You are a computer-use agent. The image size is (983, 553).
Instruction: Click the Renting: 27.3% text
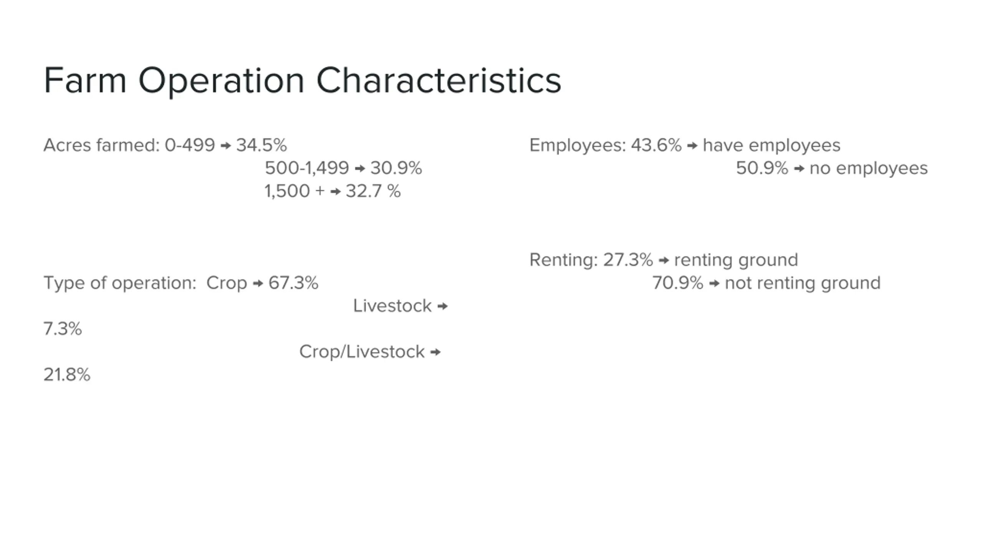pos(591,260)
